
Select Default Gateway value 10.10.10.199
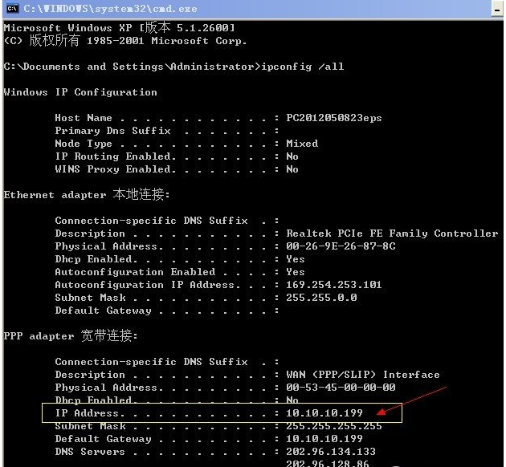[324, 439]
